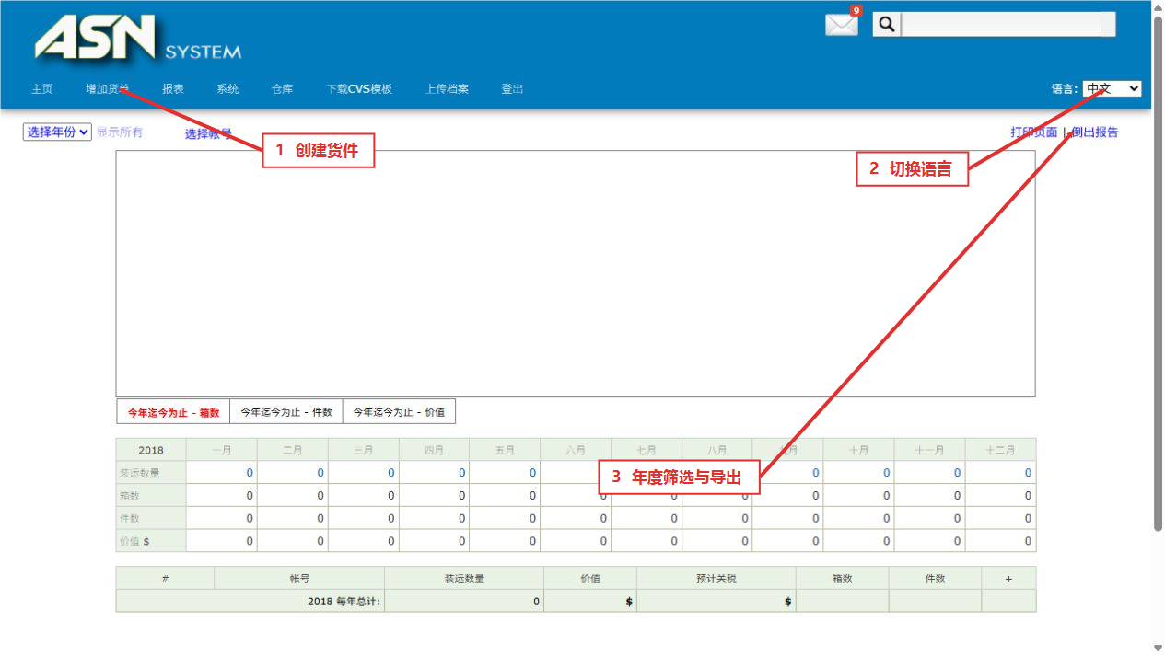This screenshot has height=655, width=1165.
Task: Click the 装运数量 value under 一月
Action: click(x=250, y=473)
